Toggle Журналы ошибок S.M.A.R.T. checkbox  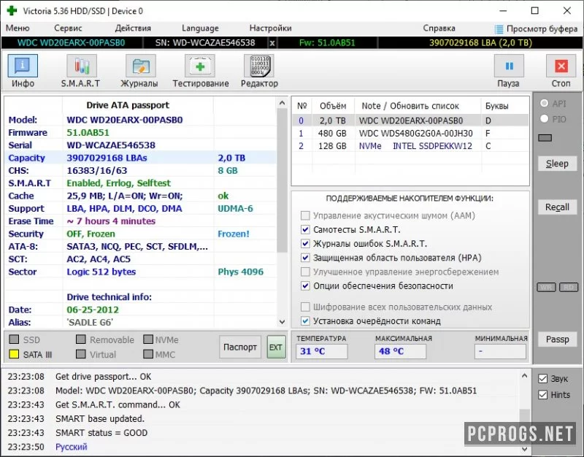305,244
